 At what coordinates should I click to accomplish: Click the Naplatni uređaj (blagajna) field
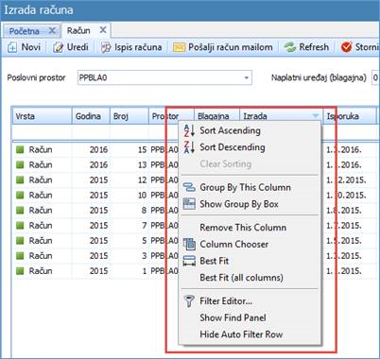[x=375, y=77]
